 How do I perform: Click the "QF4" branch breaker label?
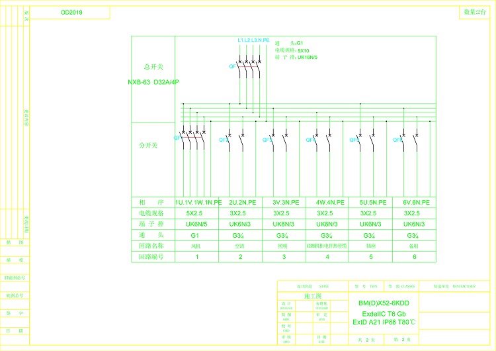[x=311, y=140]
